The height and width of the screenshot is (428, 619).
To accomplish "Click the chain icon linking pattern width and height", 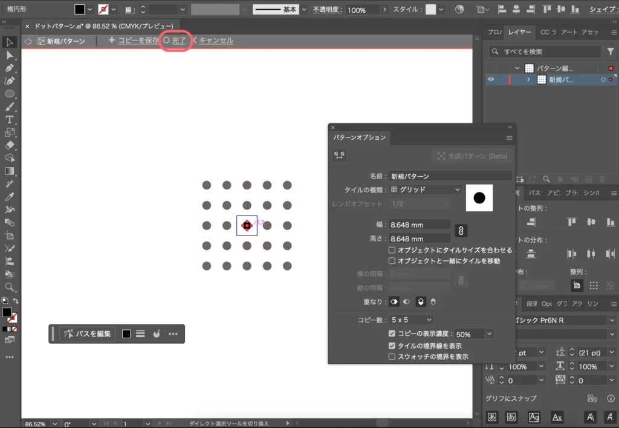I will click(461, 231).
